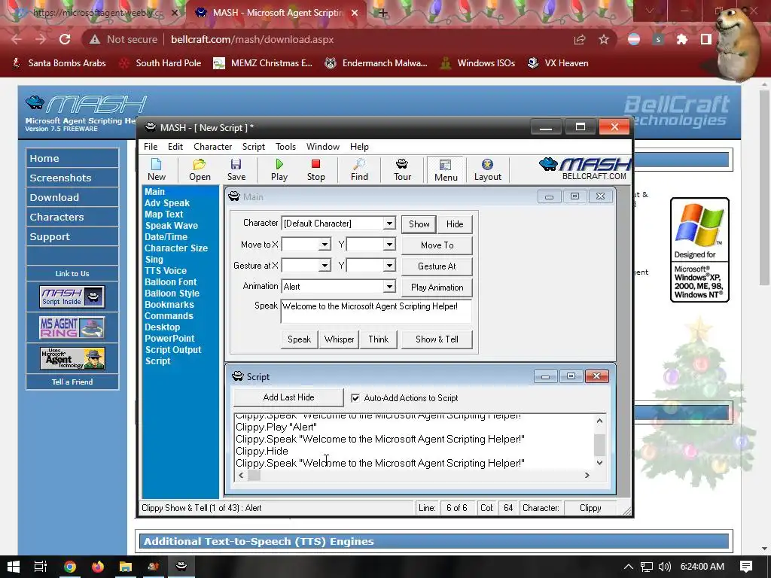Image resolution: width=771 pixels, height=578 pixels.
Task: Open a new browser tab
Action: pos(383,13)
